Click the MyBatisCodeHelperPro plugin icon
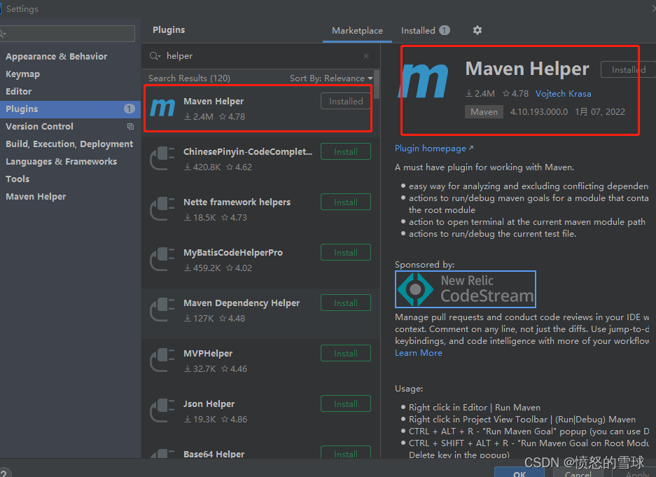This screenshot has width=656, height=477. (162, 259)
